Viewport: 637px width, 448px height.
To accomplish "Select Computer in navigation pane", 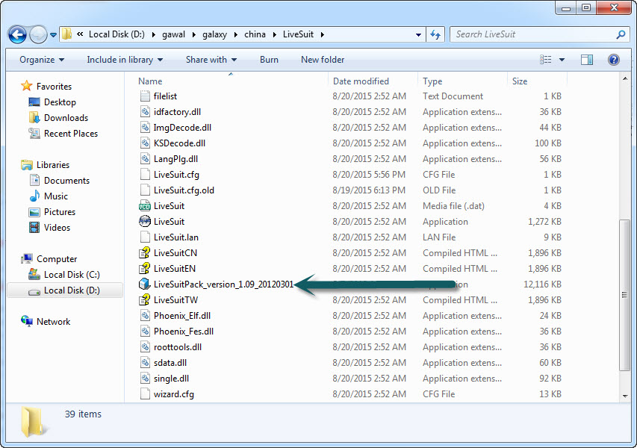I will coord(49,259).
